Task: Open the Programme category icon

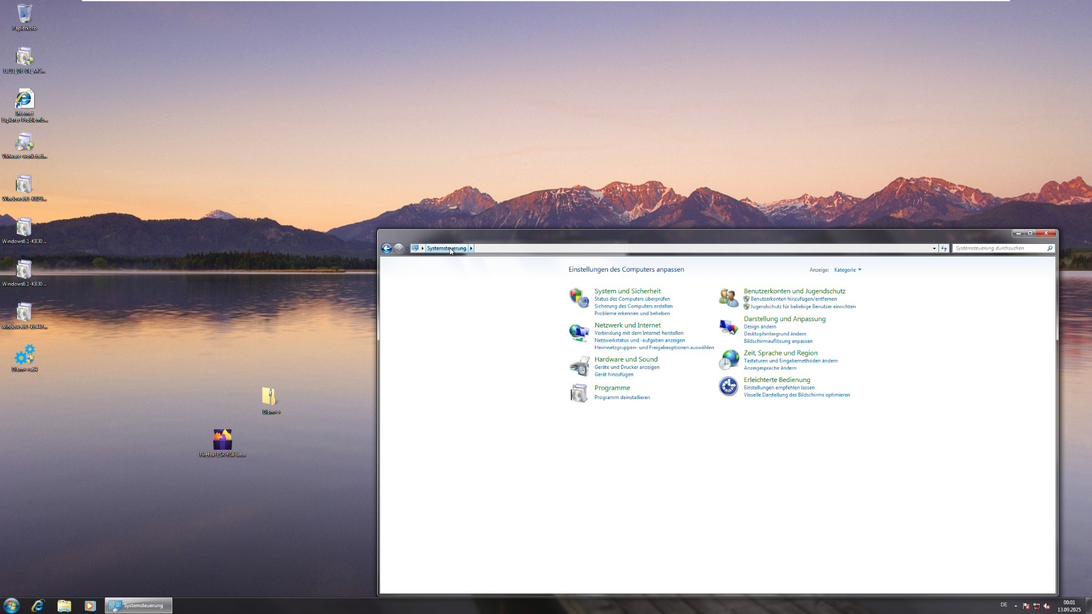Action: 578,393
